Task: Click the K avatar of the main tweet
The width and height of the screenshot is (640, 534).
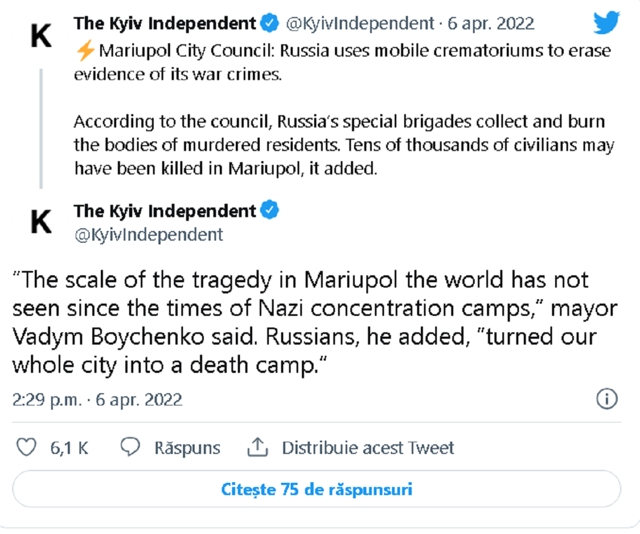Action: tap(41, 221)
